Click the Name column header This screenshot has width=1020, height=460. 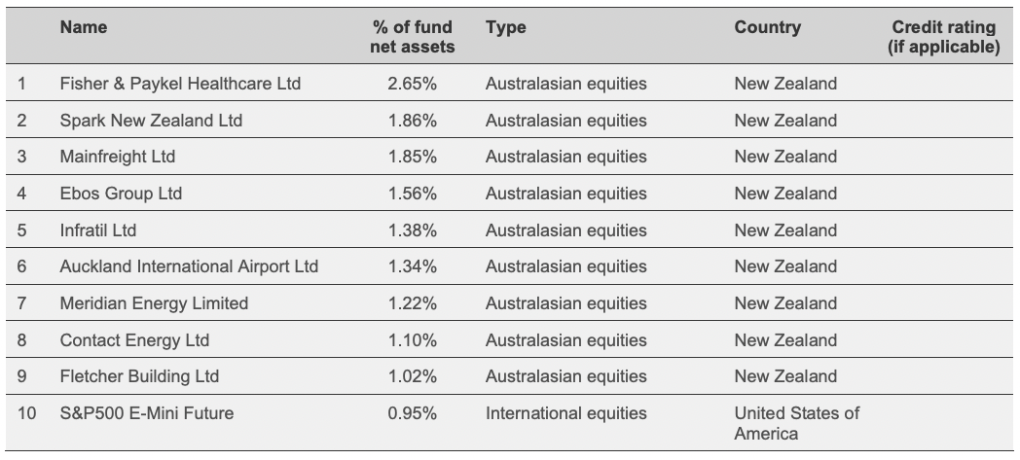tap(83, 28)
